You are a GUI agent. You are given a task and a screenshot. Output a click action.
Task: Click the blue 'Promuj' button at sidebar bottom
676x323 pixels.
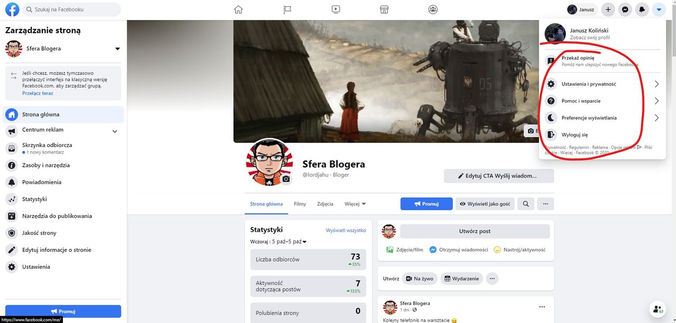tap(63, 311)
